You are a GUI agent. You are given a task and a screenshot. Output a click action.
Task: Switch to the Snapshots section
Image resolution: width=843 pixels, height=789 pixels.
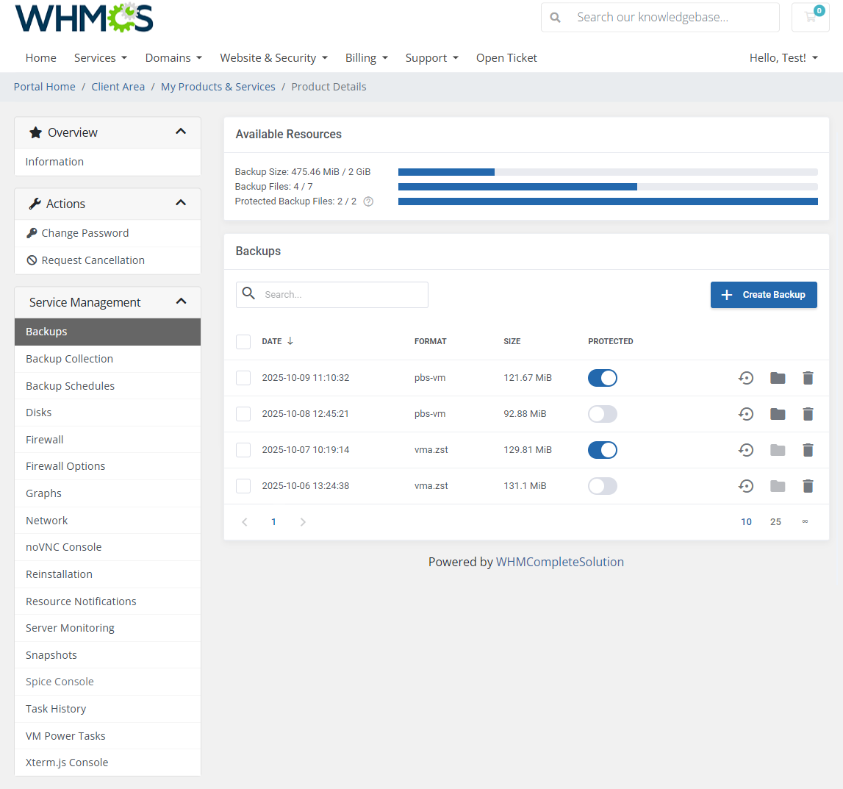(x=51, y=654)
